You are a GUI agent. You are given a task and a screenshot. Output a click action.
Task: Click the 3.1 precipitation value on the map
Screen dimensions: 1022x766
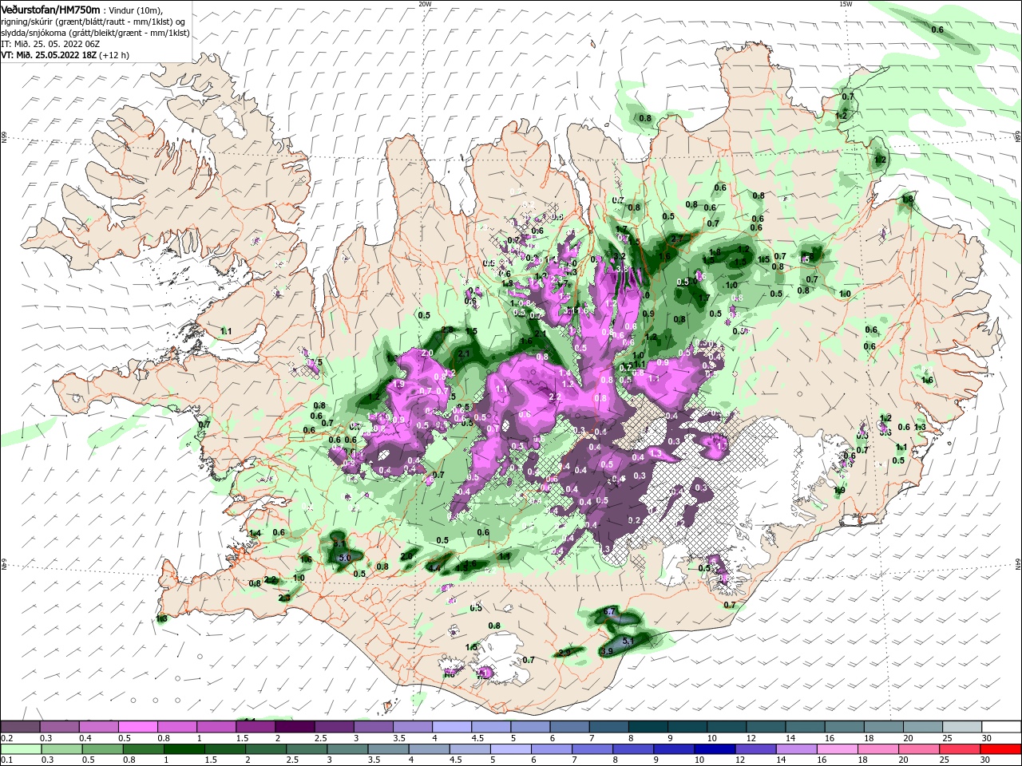tap(339, 543)
